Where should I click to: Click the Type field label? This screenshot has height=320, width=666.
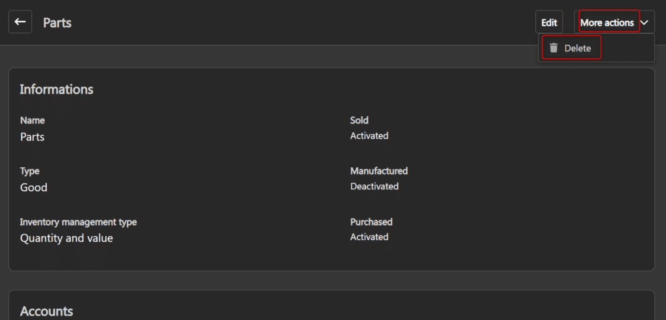click(30, 171)
